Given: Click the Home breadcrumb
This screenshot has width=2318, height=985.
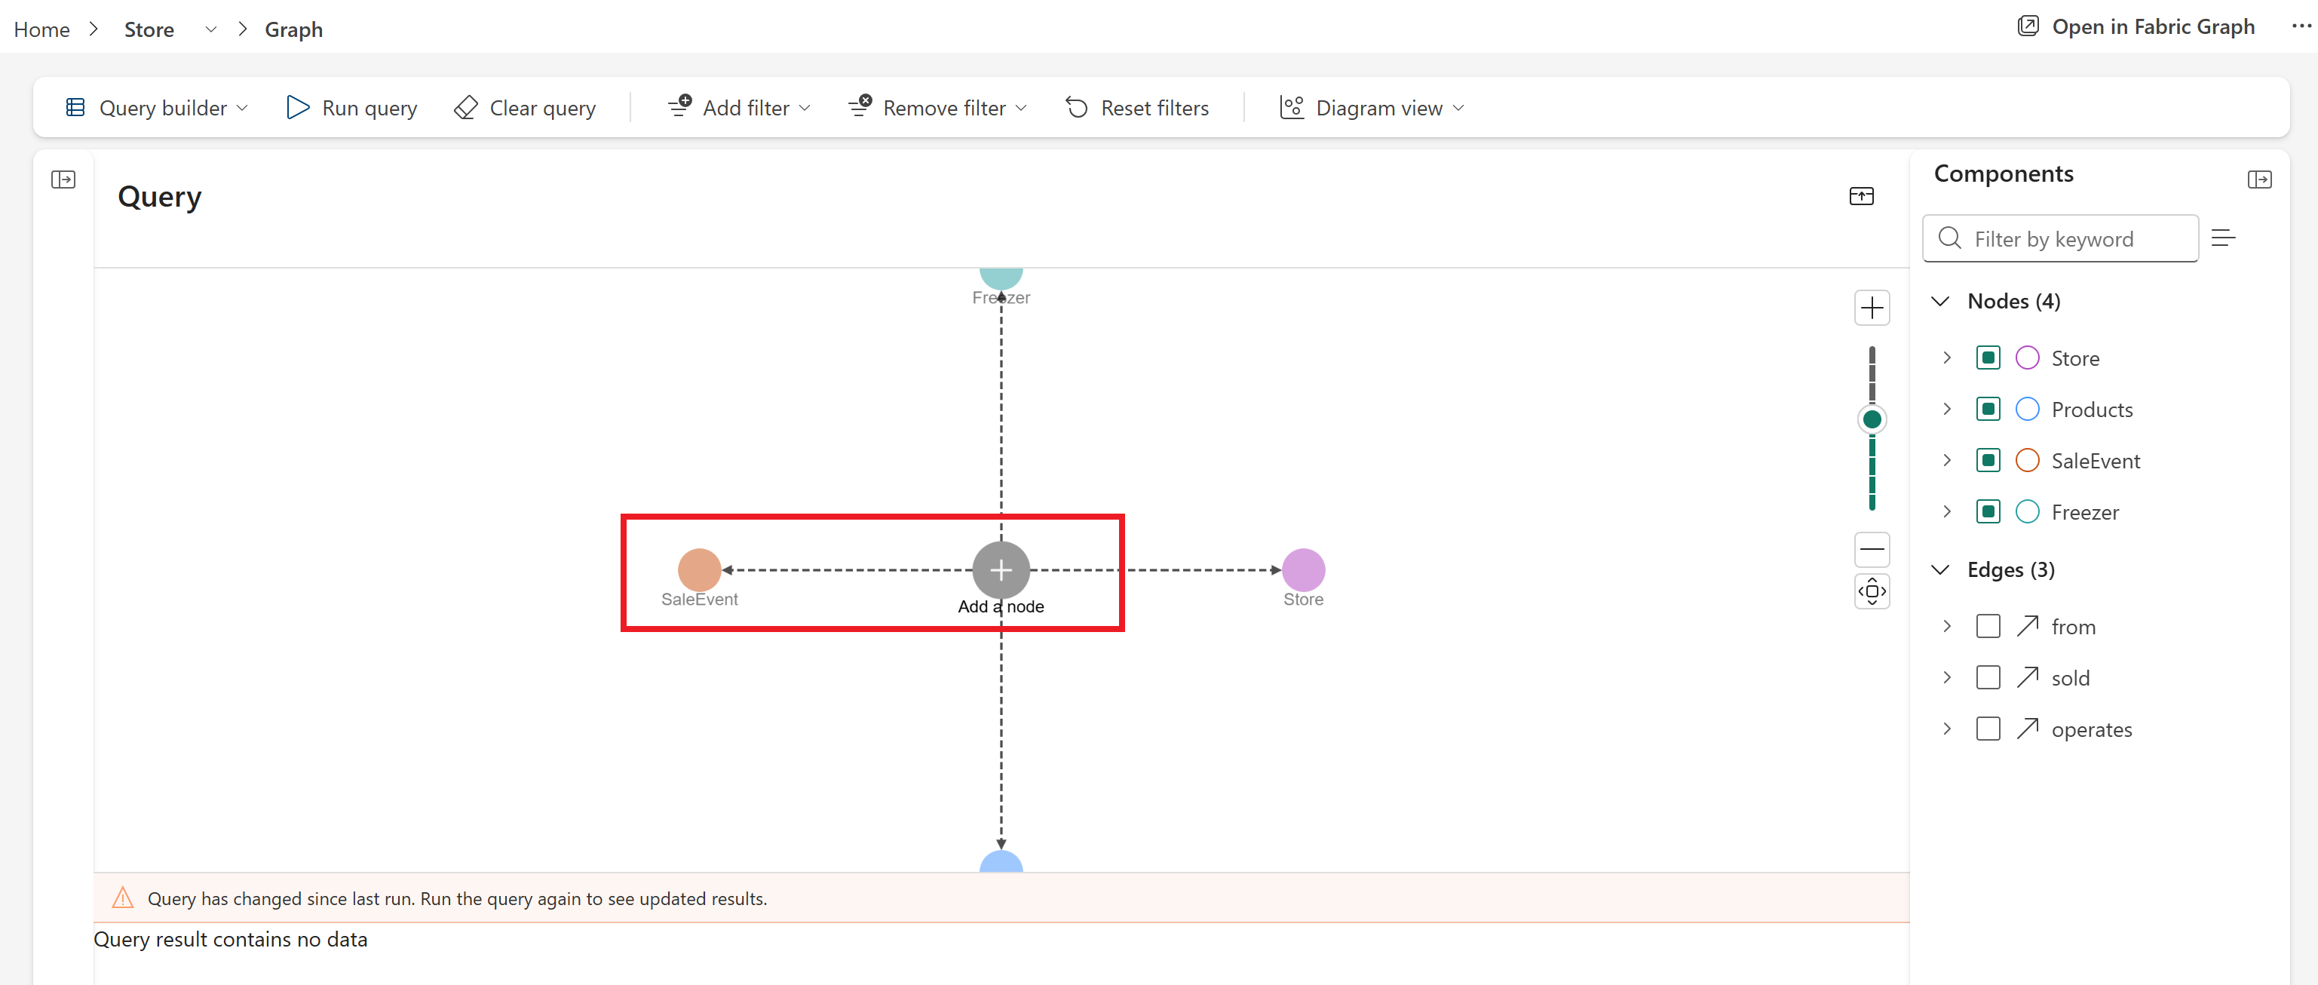Looking at the screenshot, I should (x=41, y=29).
